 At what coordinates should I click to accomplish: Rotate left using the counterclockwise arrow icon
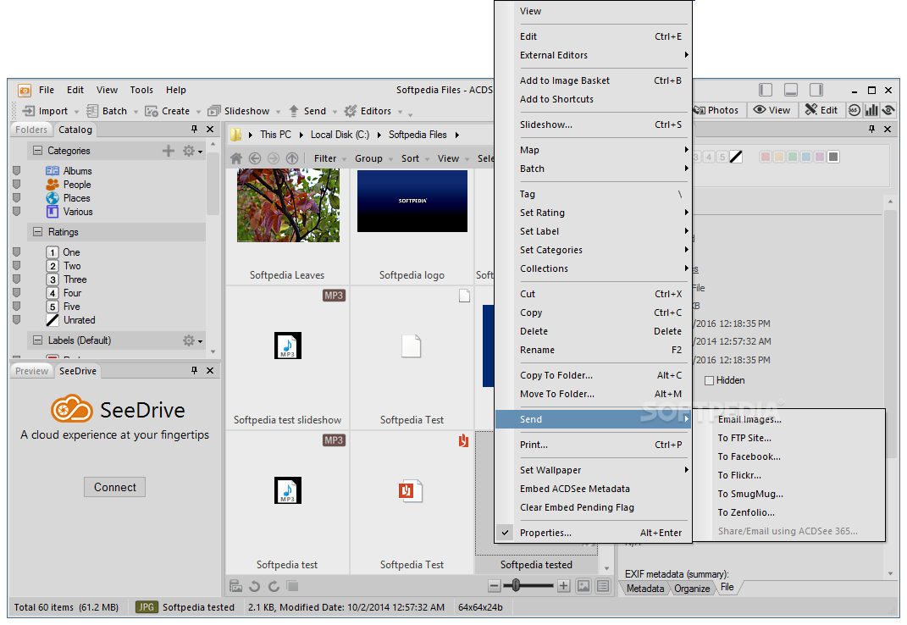[x=255, y=586]
